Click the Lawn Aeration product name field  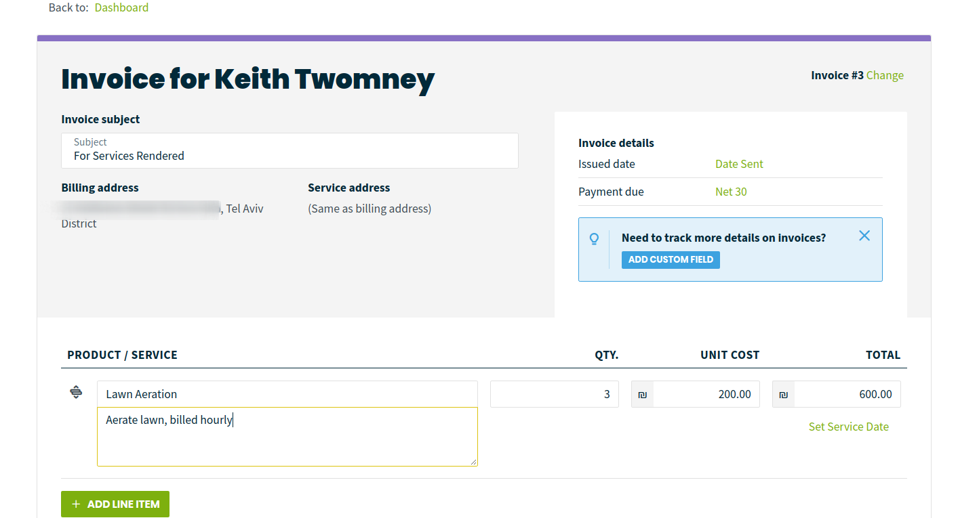(287, 394)
